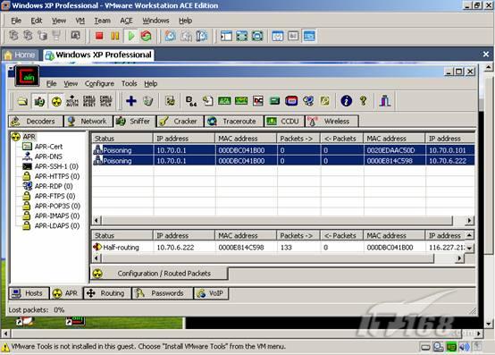Click the Exit icon at toolbar end
Viewport: 495px width, 355px height.
[385, 101]
